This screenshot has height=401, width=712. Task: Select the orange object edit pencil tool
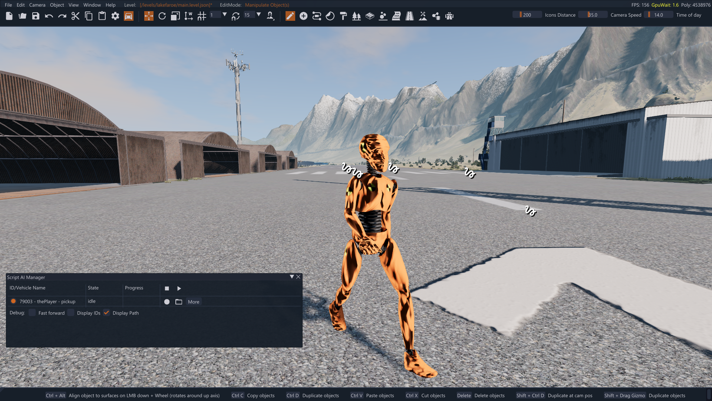coord(290,16)
